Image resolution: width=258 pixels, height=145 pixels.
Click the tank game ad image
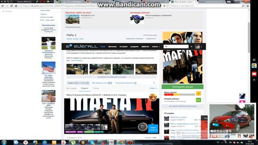73,19
